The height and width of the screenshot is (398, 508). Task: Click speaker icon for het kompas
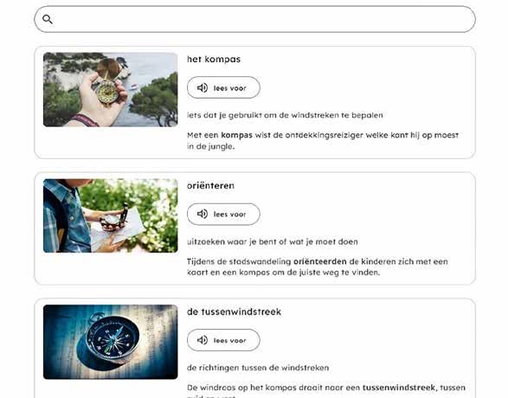[x=203, y=87]
